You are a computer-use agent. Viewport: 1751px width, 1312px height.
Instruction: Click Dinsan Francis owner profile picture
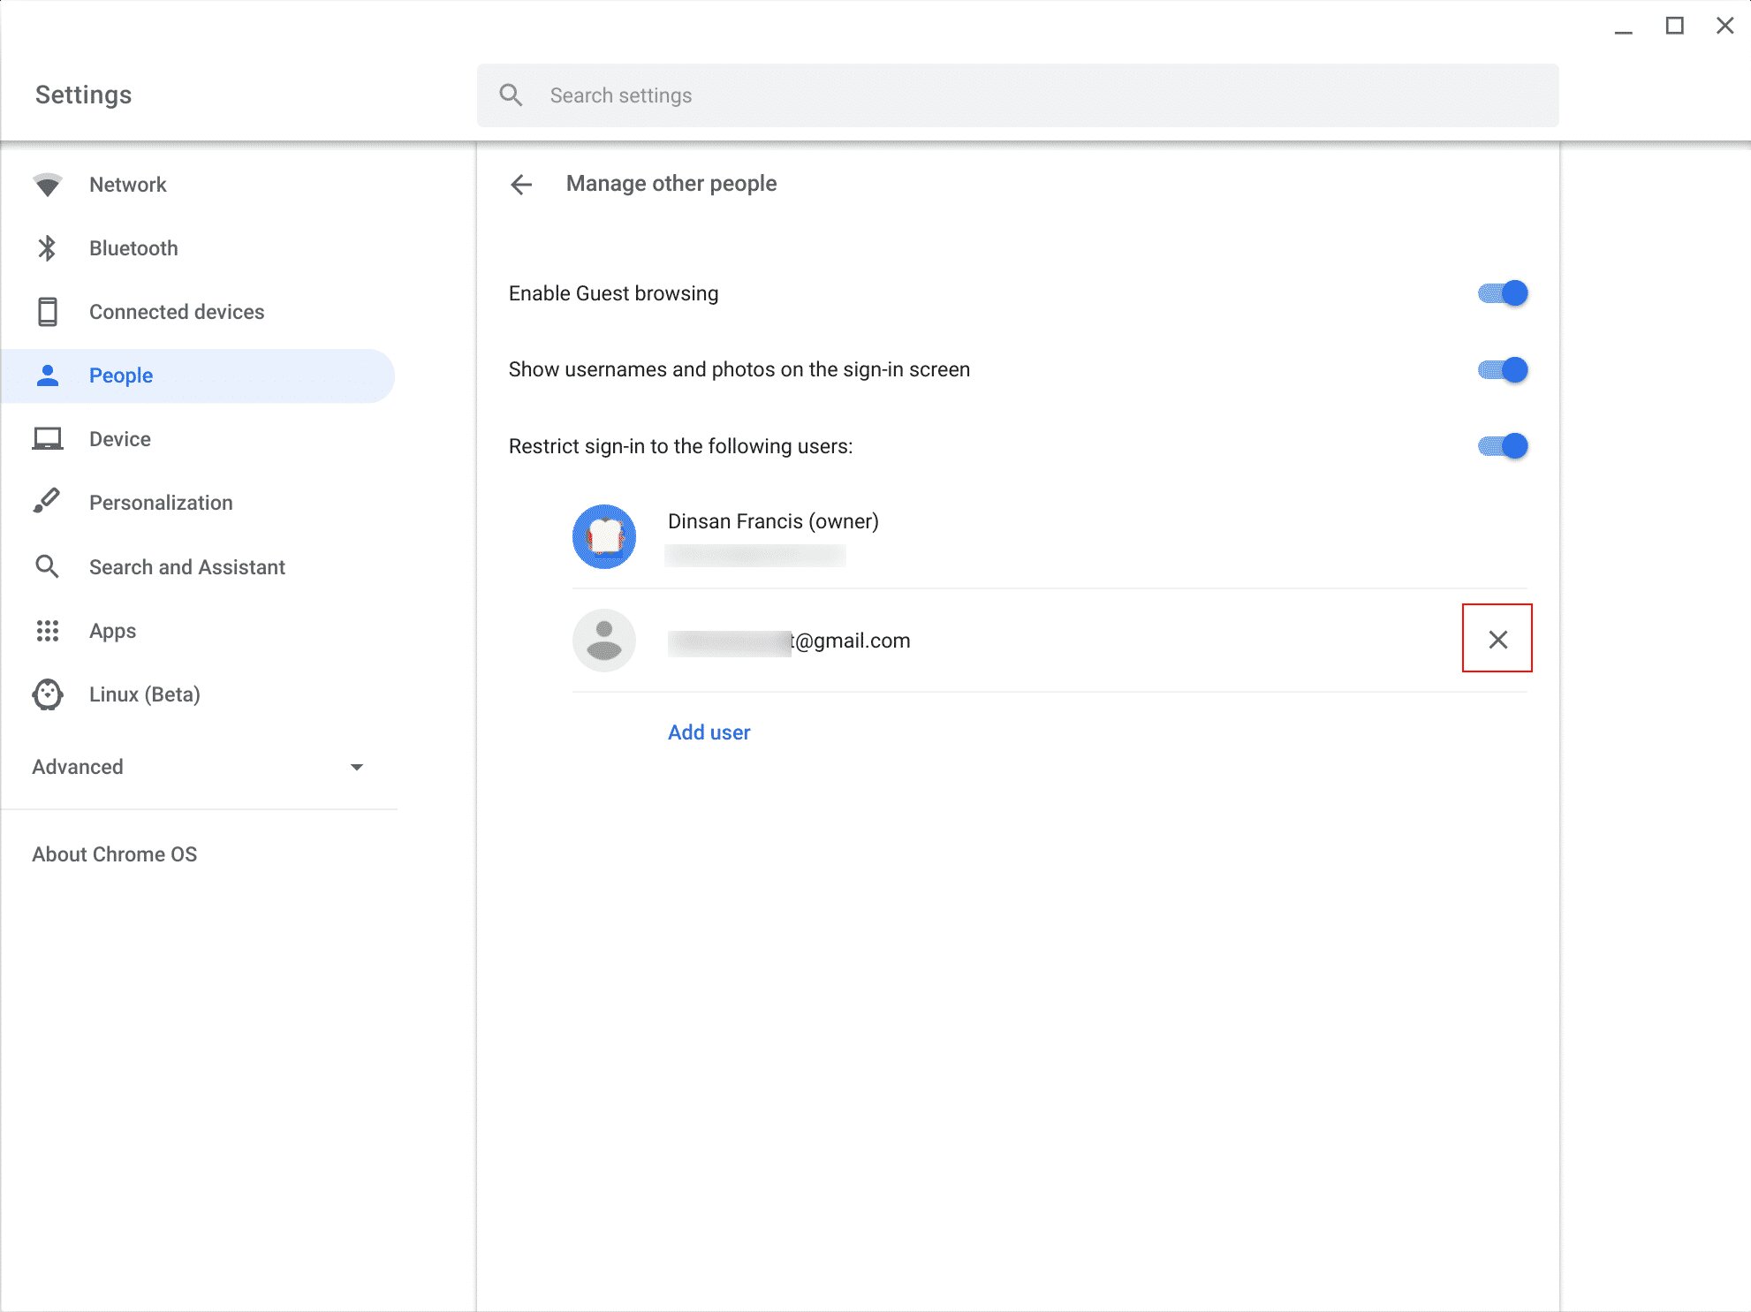(x=603, y=536)
